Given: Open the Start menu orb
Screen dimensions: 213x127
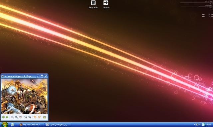Looking at the screenshot, I should pyautogui.click(x=4, y=124).
